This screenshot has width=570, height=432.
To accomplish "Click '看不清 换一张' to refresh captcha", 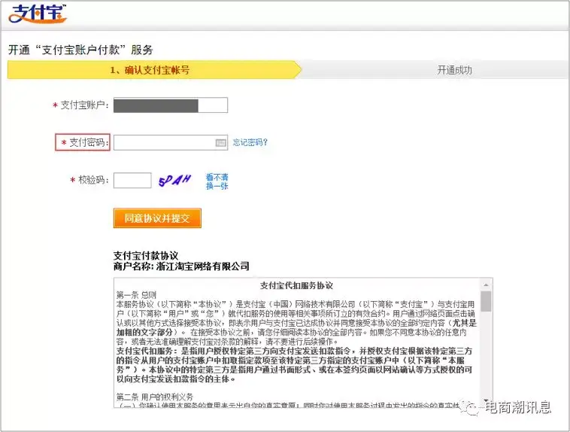I will coord(217,181).
